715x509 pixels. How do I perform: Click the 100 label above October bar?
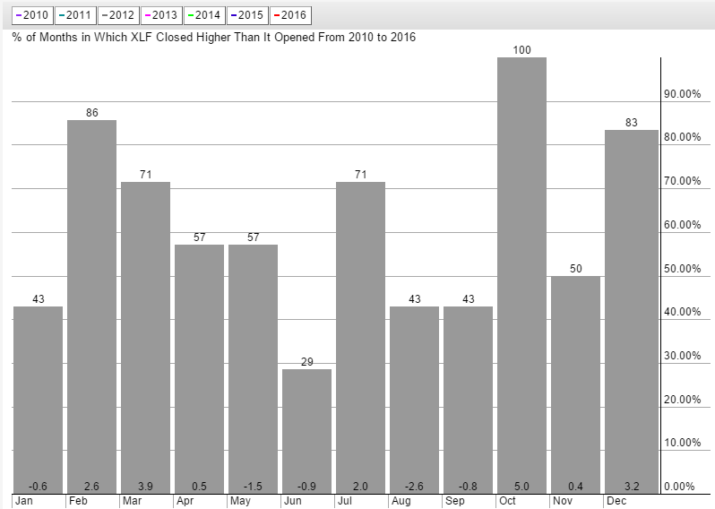(x=522, y=50)
